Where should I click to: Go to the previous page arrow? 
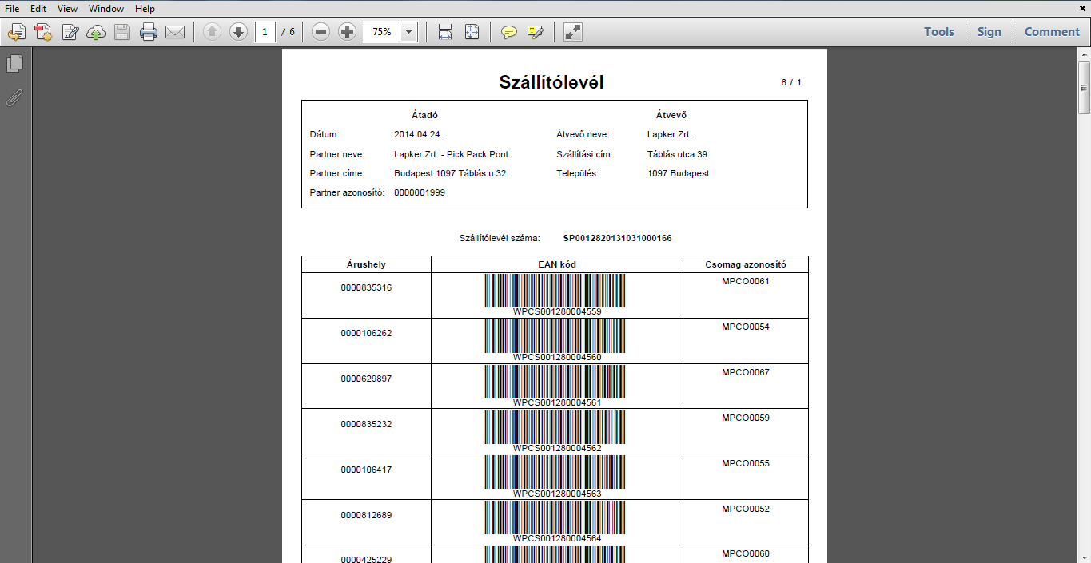[212, 32]
